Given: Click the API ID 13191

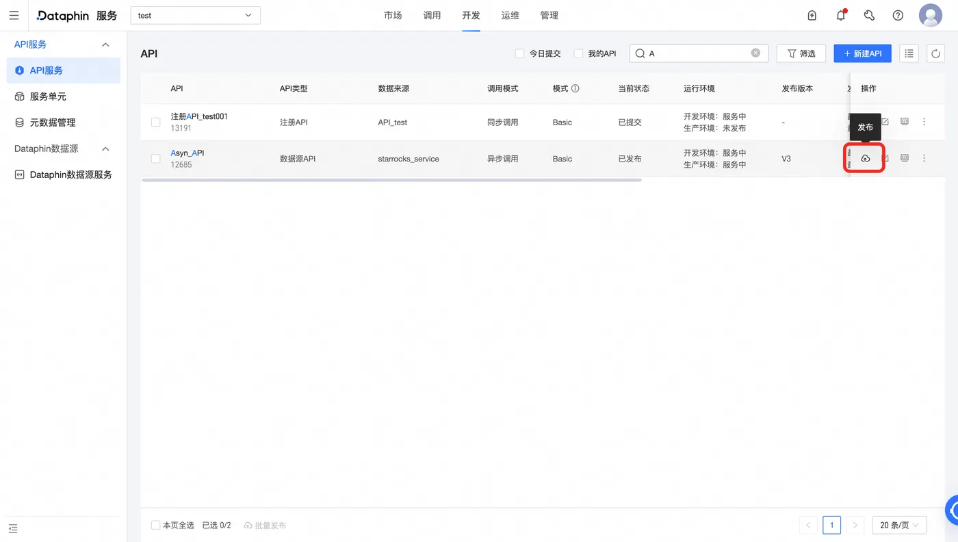Looking at the screenshot, I should [181, 128].
